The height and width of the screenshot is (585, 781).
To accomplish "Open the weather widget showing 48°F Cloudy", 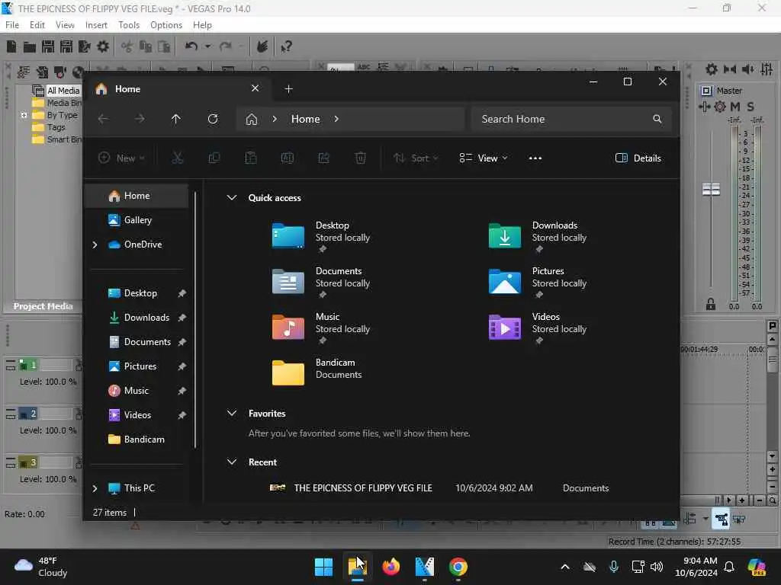I will [x=41, y=567].
